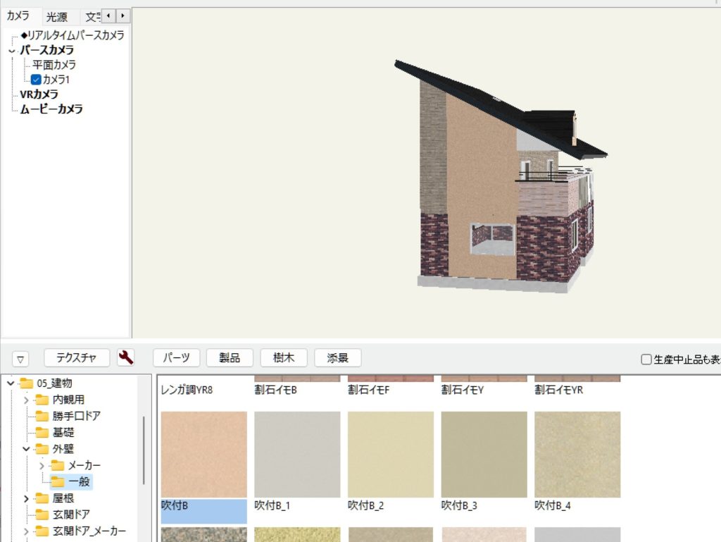Click the red wrench settings icon

pos(126,358)
